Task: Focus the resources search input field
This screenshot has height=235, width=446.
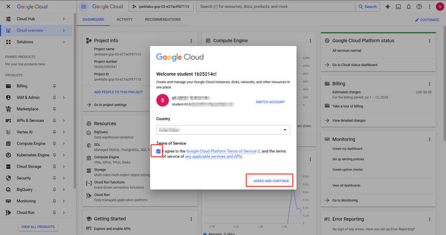Action: [276, 7]
